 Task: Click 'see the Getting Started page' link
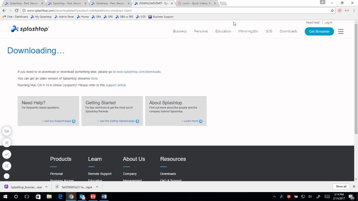pyautogui.click(x=117, y=121)
